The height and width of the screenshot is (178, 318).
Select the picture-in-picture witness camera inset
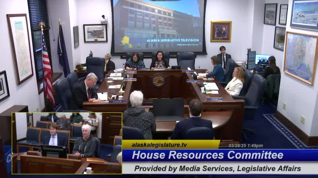click(67, 143)
